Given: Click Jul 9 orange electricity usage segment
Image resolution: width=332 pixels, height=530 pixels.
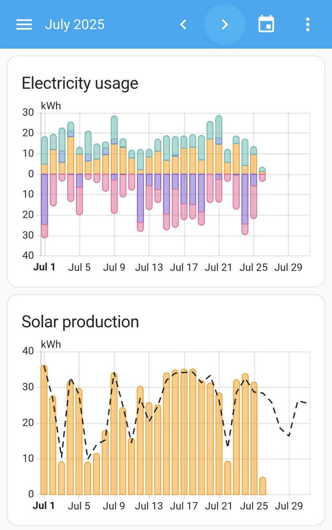Looking at the screenshot, I should pyautogui.click(x=114, y=159).
